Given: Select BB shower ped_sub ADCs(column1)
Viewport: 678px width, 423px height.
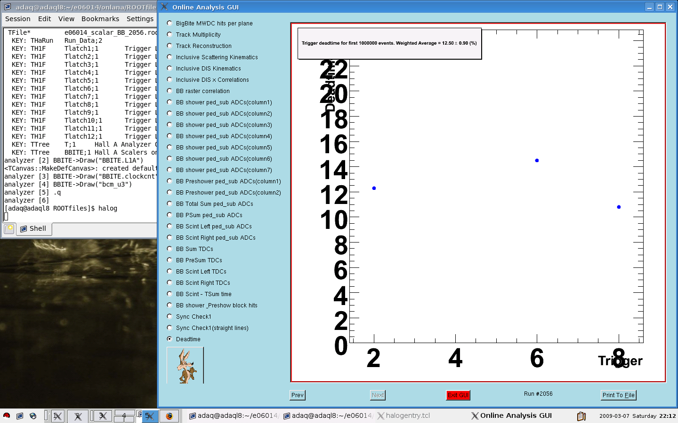Looking at the screenshot, I should 219,102.
